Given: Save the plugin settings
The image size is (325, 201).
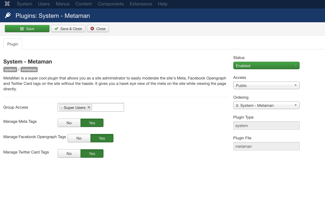Looking at the screenshot, I should click(27, 29).
